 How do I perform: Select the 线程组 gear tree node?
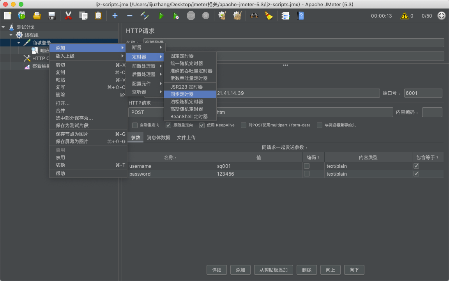click(x=27, y=35)
